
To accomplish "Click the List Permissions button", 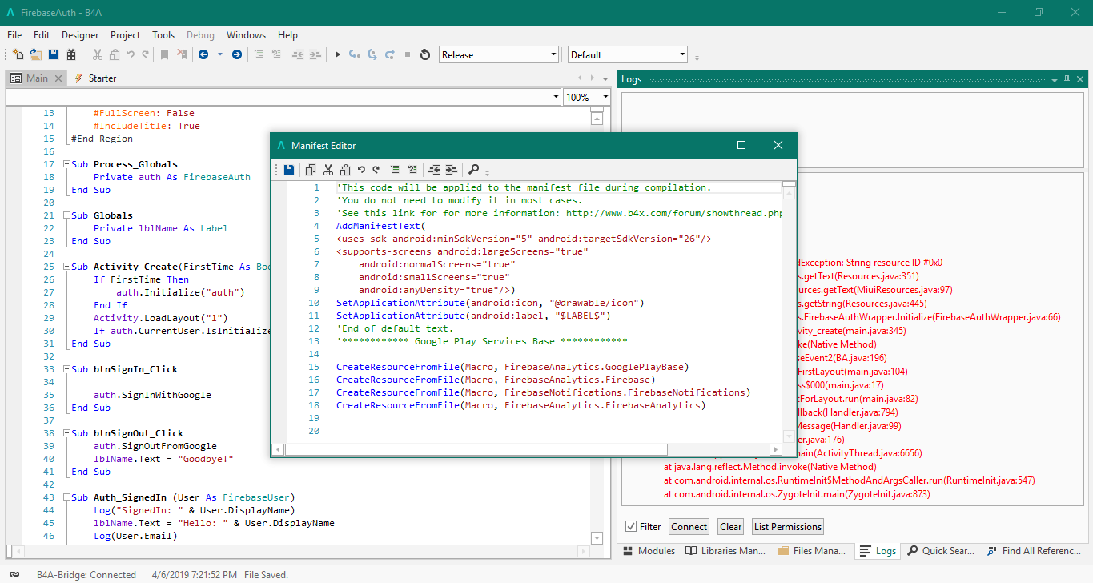I will click(787, 526).
